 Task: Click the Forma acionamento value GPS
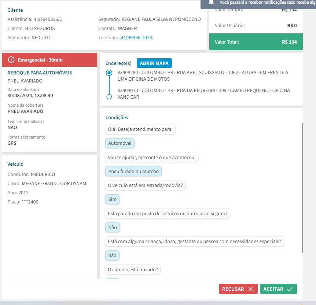coord(12,143)
